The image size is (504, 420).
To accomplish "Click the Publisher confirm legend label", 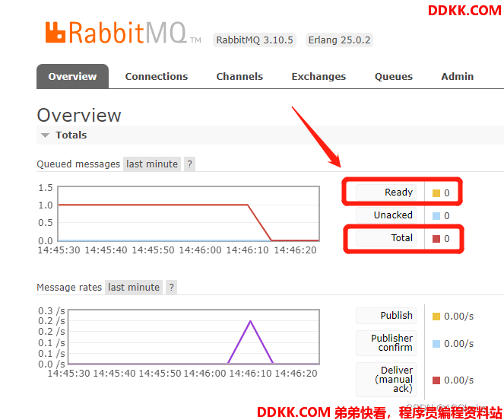I will coord(386,342).
